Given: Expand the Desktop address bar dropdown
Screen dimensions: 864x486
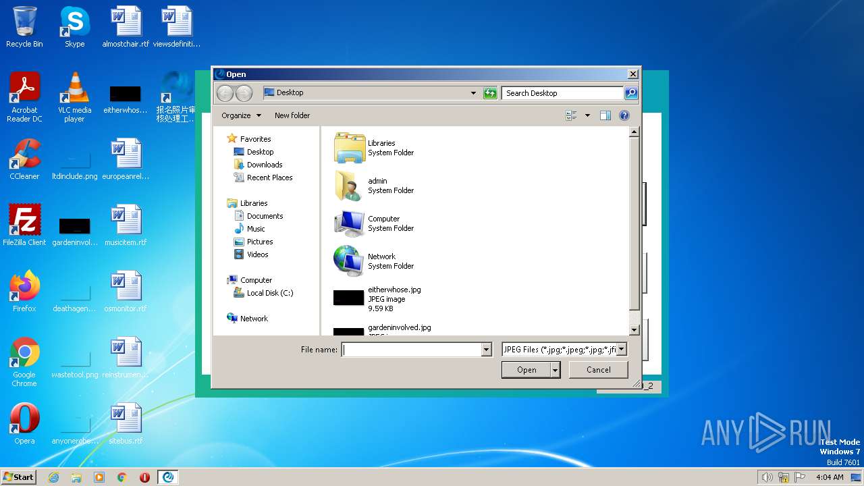Looking at the screenshot, I should pos(473,93).
